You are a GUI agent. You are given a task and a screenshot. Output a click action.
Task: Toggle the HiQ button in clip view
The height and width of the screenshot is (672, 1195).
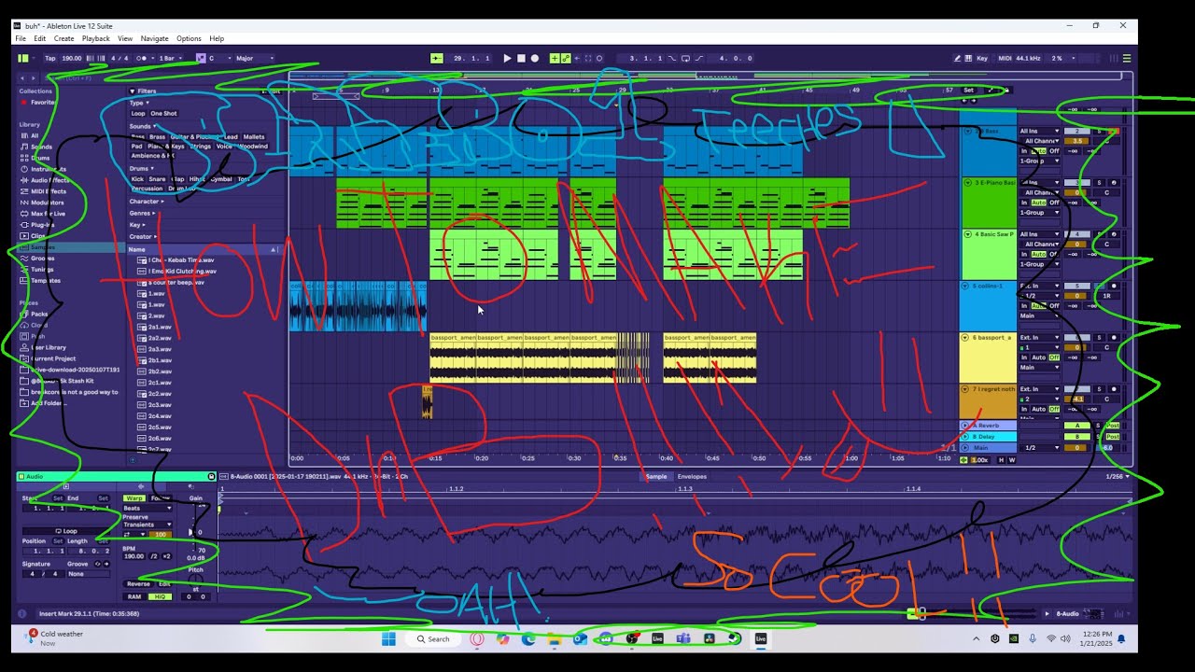pyautogui.click(x=160, y=596)
